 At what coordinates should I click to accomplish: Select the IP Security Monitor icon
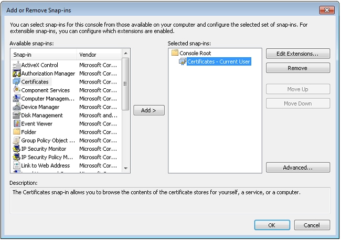(16, 149)
